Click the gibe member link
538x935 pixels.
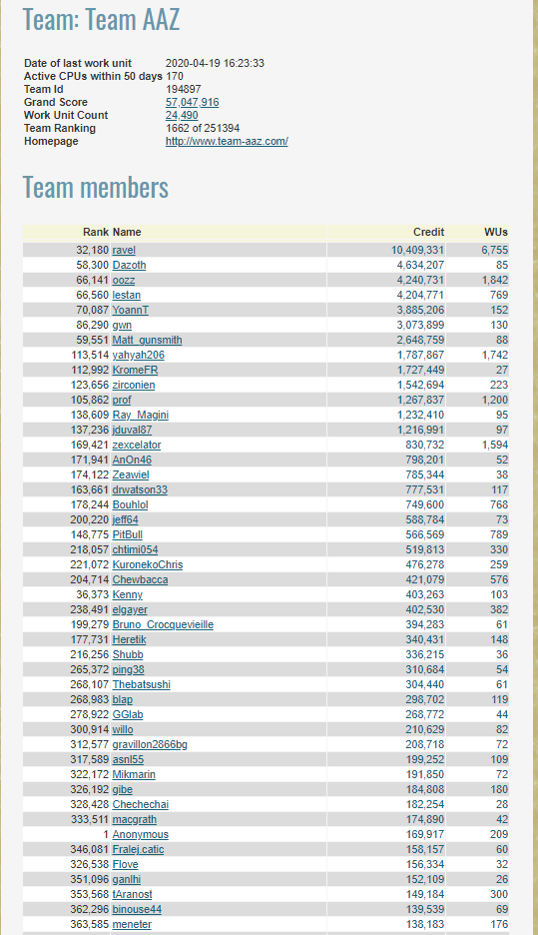[122, 789]
